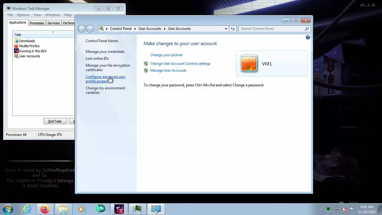Image resolution: width=382 pixels, height=215 pixels.
Task: Launch Internet Explorer from the taskbar
Action: 27,209
